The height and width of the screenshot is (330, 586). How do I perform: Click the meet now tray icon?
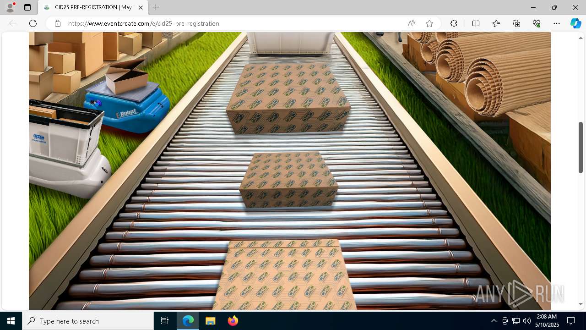point(505,321)
